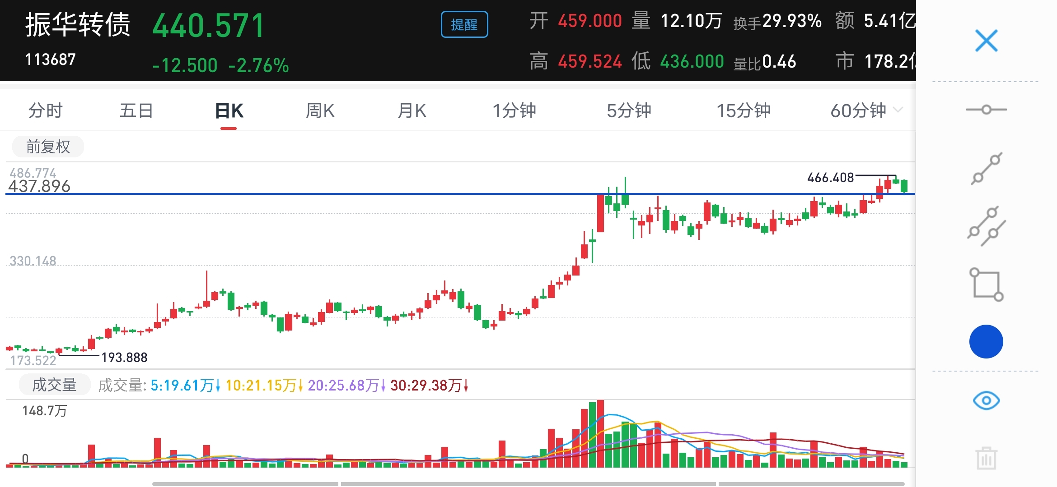The image size is (1057, 487).
Task: Select the 15分钟 period tab
Action: pos(743,110)
